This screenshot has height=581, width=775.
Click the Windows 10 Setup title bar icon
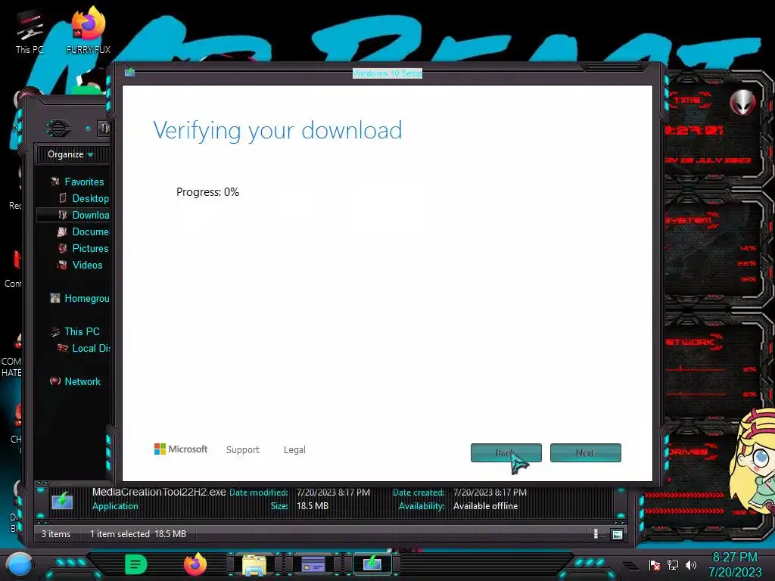[x=129, y=72]
